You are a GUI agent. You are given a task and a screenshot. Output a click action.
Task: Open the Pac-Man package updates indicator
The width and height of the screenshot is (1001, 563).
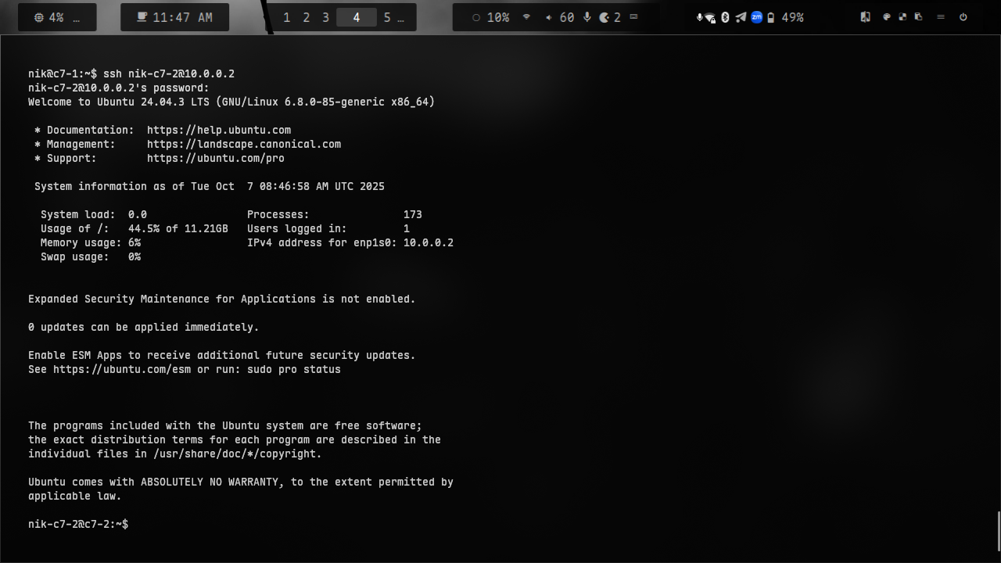click(x=609, y=17)
